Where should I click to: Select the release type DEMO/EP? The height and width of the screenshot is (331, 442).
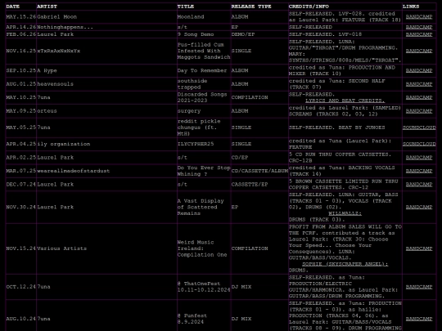tap(243, 34)
